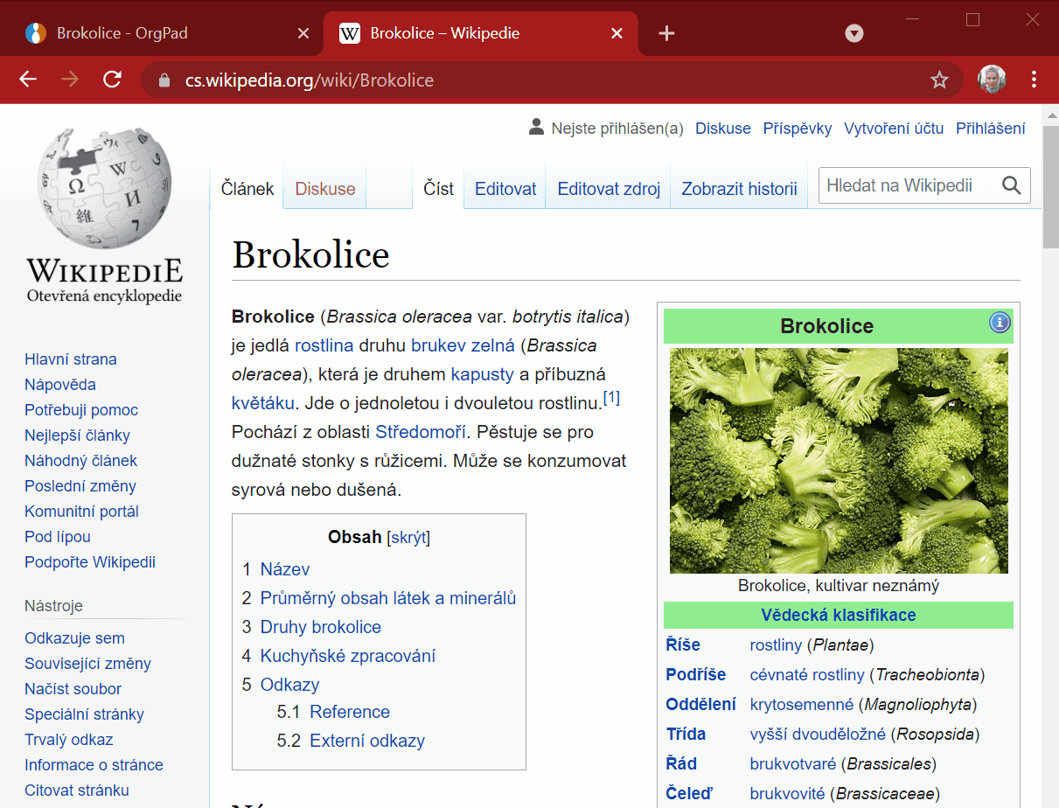Hide table of contents via skrýt
The height and width of the screenshot is (808, 1059).
[408, 537]
